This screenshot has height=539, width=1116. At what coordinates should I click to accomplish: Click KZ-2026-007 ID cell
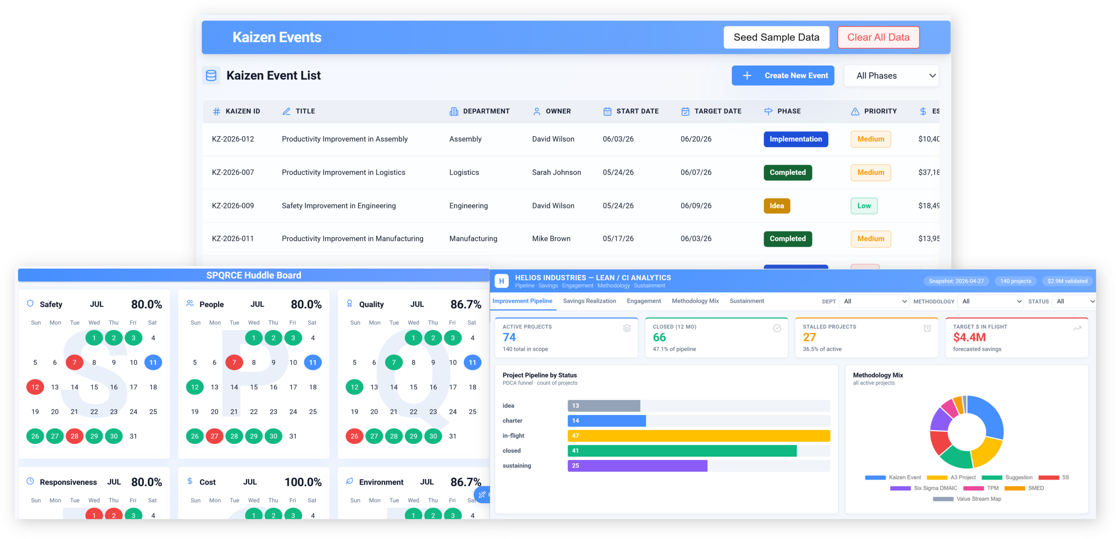pos(233,172)
